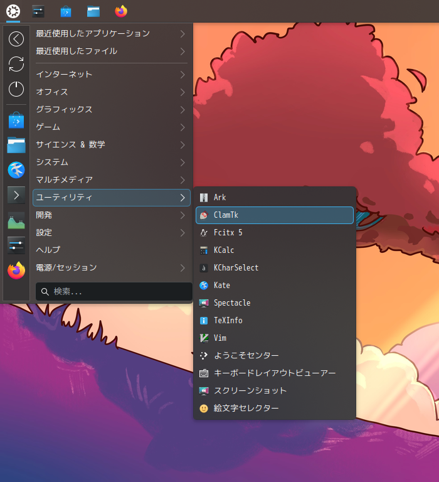The height and width of the screenshot is (482, 439).
Task: Expand the ゲーム submenu arrow
Action: pyautogui.click(x=182, y=127)
